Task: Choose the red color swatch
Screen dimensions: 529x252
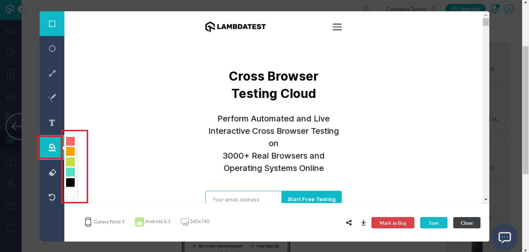Action: (x=70, y=141)
